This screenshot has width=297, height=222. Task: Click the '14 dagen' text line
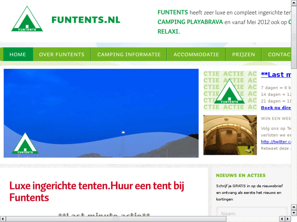(x=276, y=94)
